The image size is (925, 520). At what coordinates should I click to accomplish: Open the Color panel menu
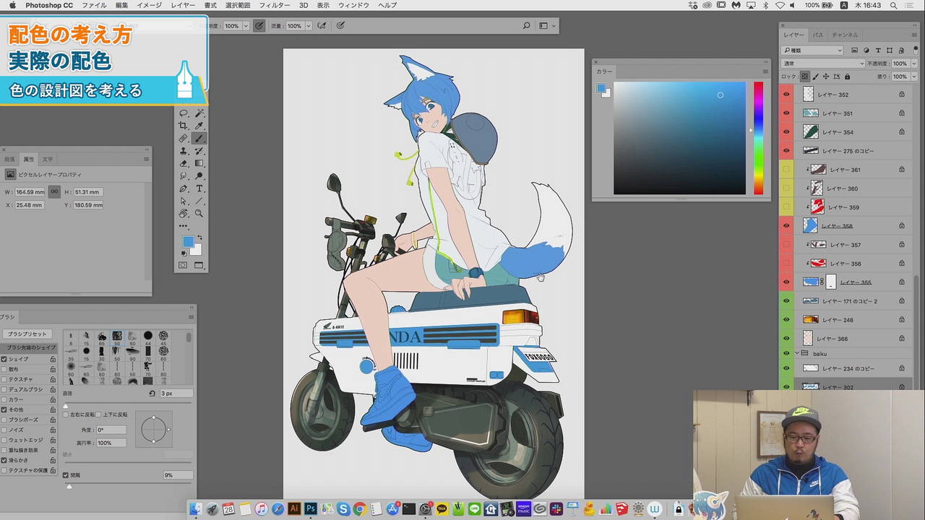(765, 71)
